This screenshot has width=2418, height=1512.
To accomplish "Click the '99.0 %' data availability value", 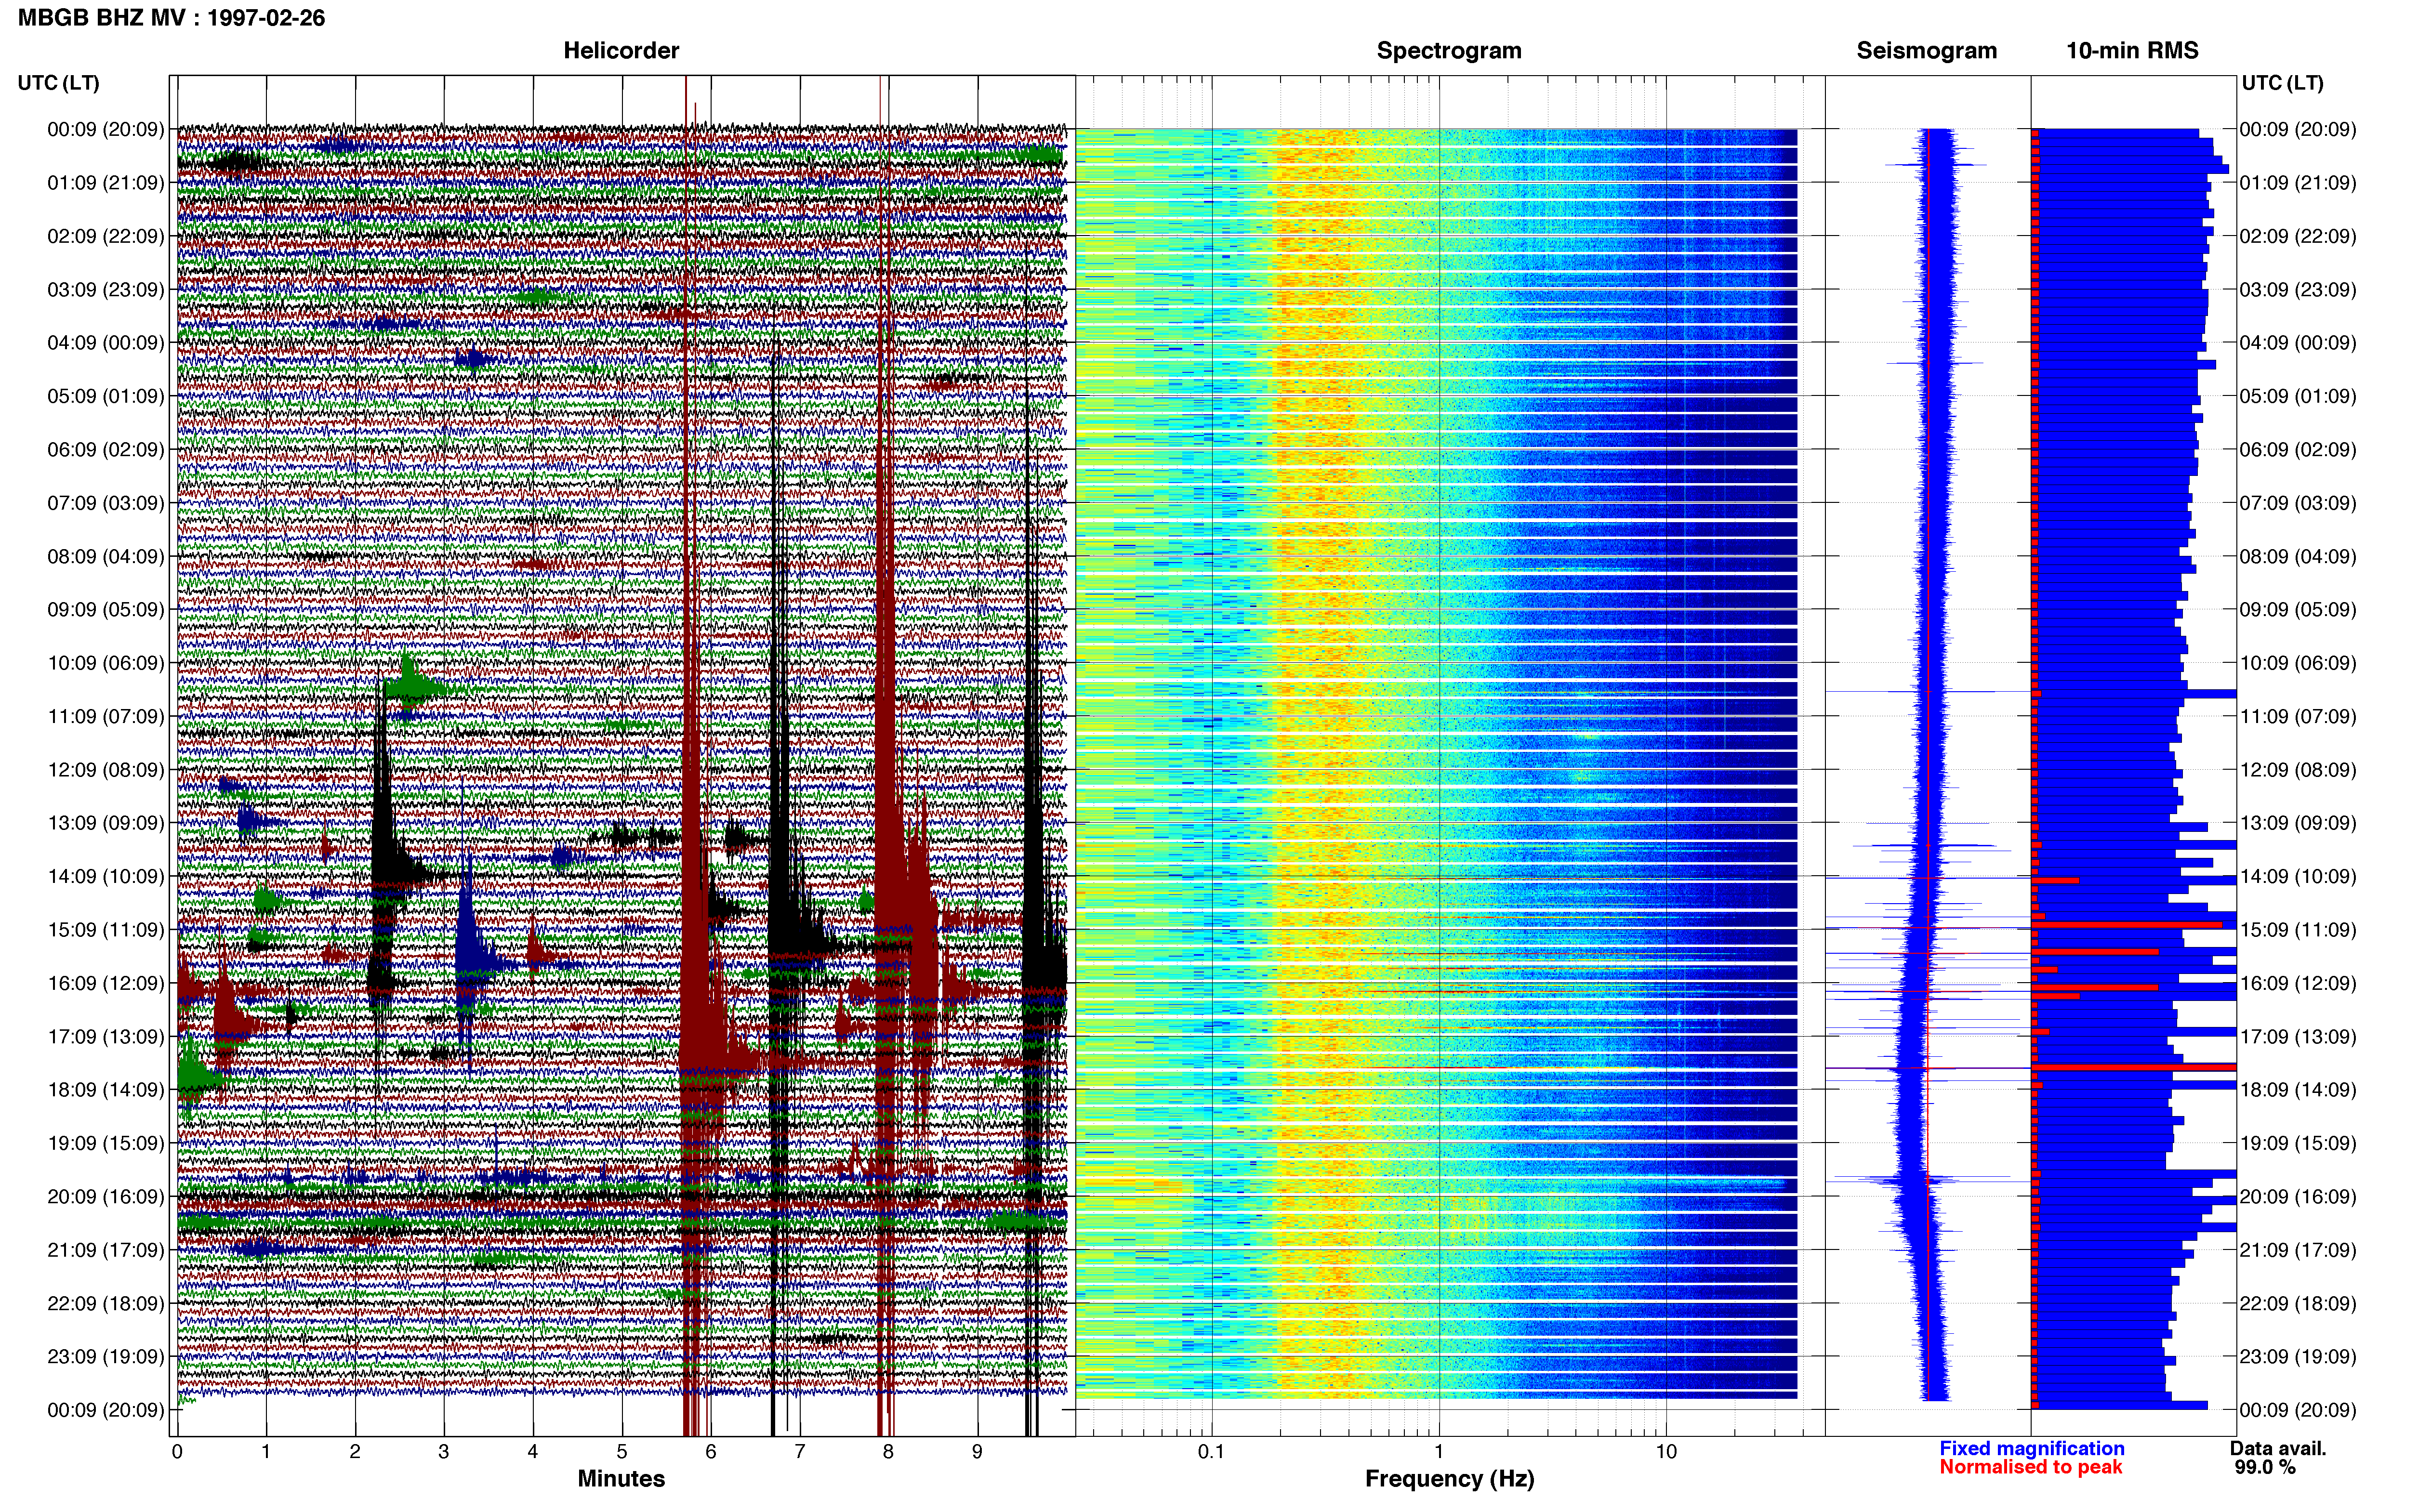I will click(x=2265, y=1467).
